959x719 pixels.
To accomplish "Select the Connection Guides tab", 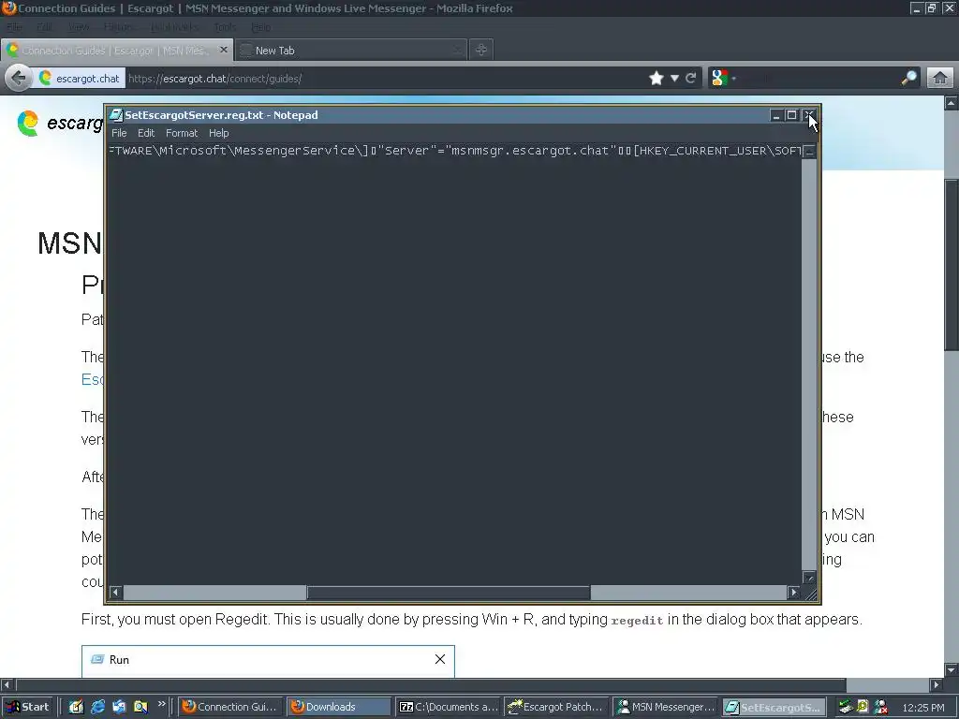I will tap(116, 51).
